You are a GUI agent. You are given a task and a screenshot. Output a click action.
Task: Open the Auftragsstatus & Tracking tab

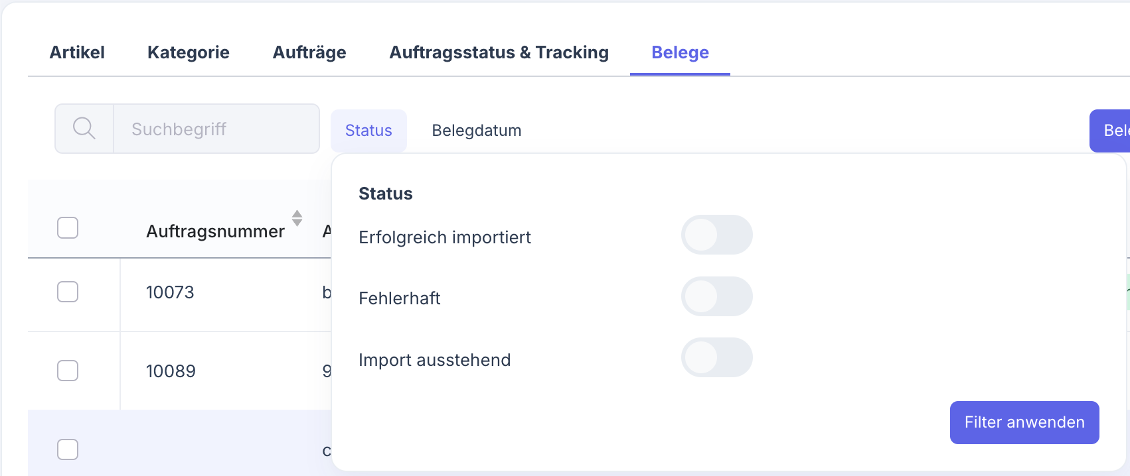pyautogui.click(x=499, y=52)
